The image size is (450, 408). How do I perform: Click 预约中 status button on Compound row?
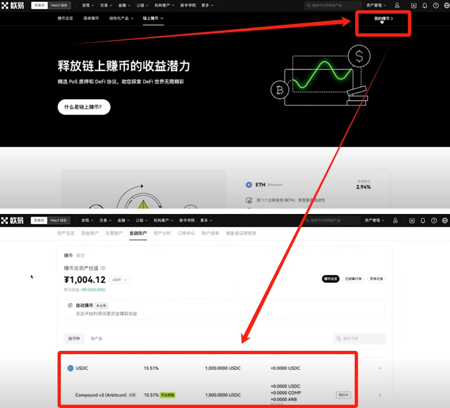(343, 395)
